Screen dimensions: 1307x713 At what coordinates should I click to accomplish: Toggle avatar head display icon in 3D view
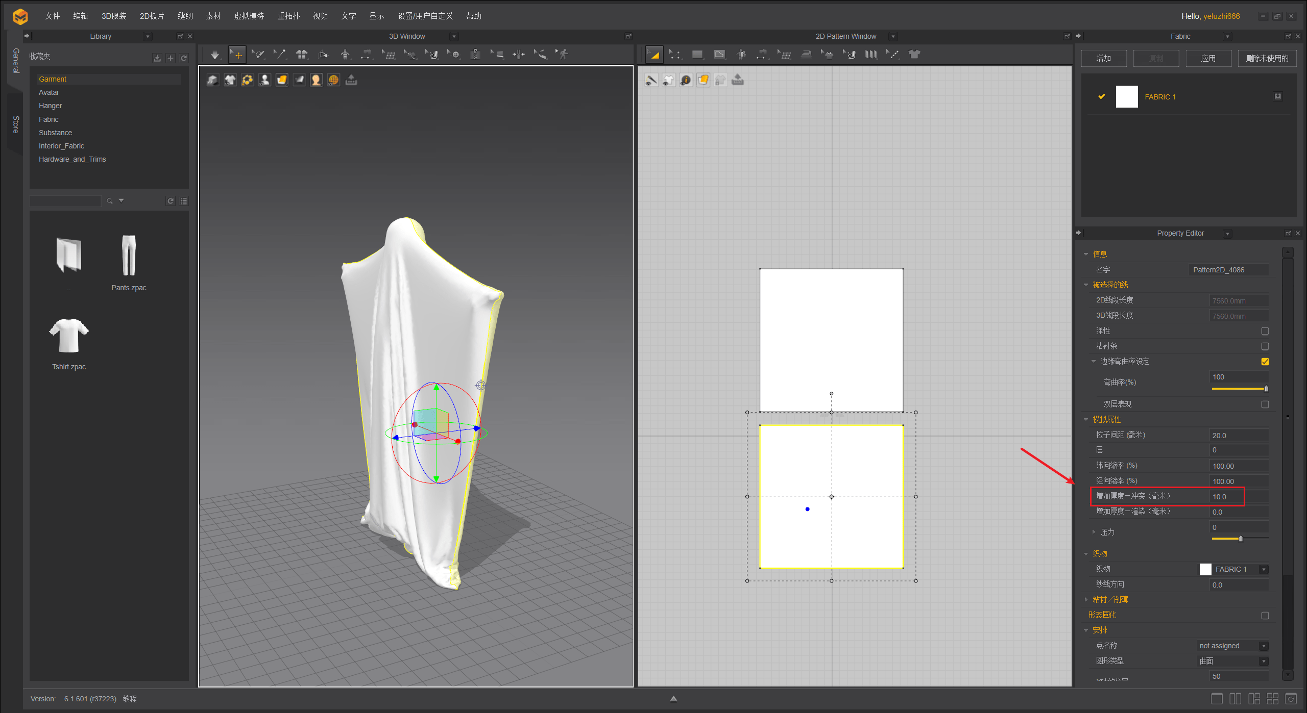pos(316,80)
